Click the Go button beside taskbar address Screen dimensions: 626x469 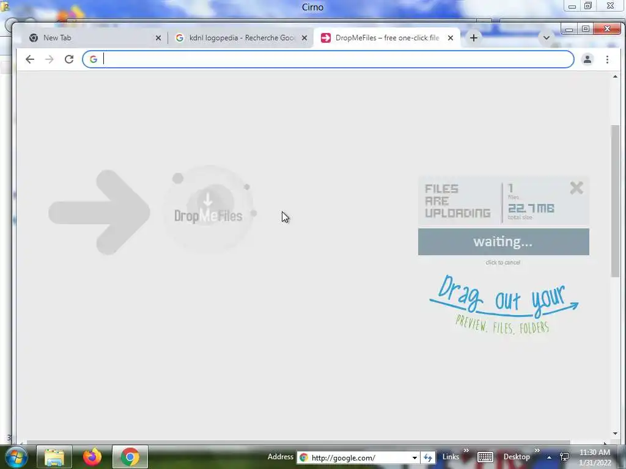tap(428, 457)
